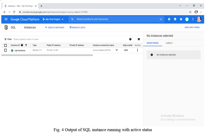Click the SQL stacked-layers product icon
The width and height of the screenshot is (206, 134).
(6, 27)
